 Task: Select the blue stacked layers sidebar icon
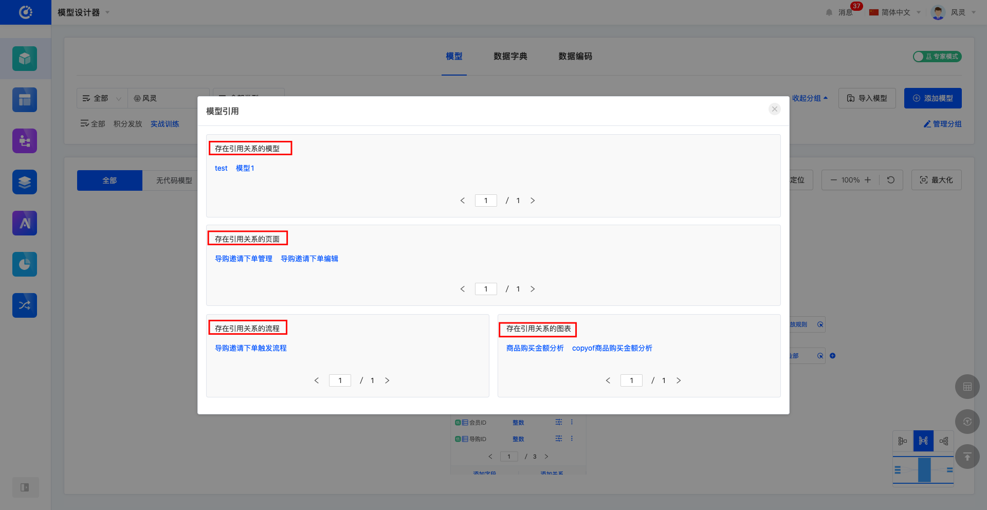point(25,182)
